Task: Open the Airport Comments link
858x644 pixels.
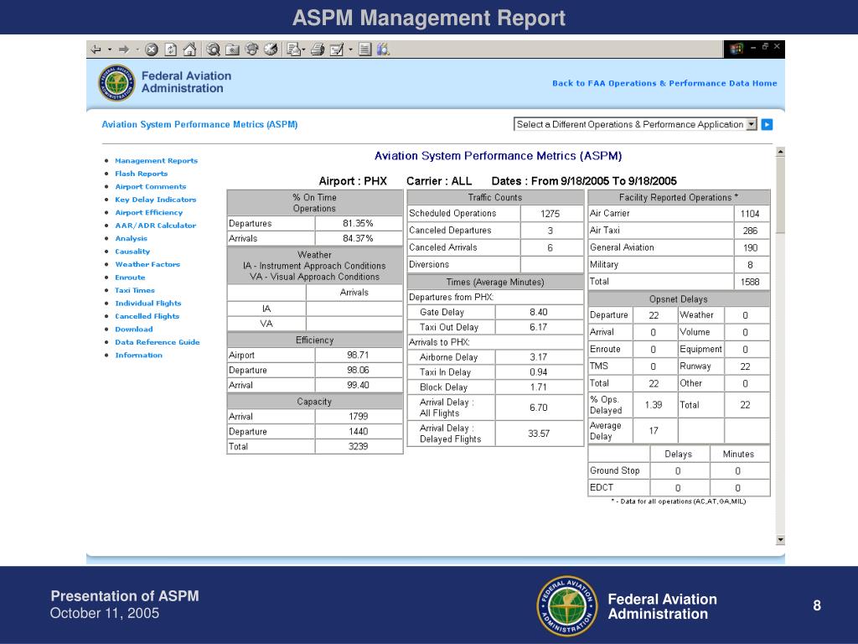Action: (x=151, y=187)
